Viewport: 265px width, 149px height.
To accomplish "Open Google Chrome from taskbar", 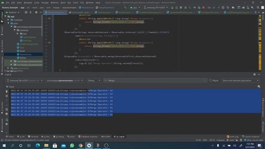I will click(x=81, y=145).
